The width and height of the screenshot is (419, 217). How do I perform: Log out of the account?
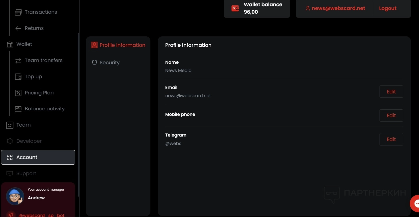click(x=388, y=8)
